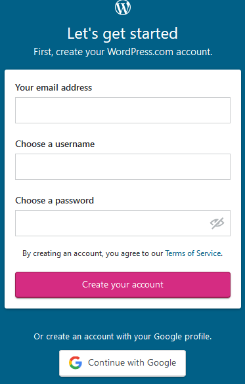Click the "Or create an account with your Google profile" text
Viewport: 245px width, 384px height.
[x=122, y=337]
